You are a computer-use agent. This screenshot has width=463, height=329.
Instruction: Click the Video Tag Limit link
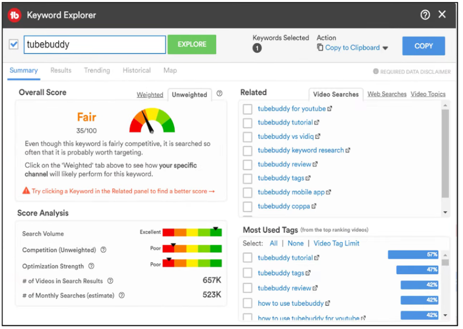point(336,243)
